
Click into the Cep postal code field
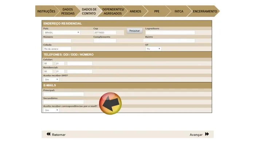pyautogui.click(x=105, y=33)
